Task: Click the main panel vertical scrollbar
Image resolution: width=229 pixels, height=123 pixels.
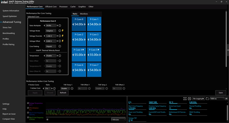Action: (226, 39)
